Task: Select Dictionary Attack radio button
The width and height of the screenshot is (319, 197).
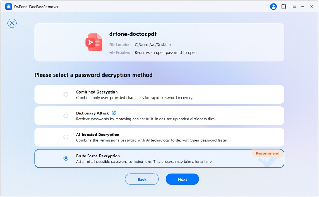Action: point(66,116)
